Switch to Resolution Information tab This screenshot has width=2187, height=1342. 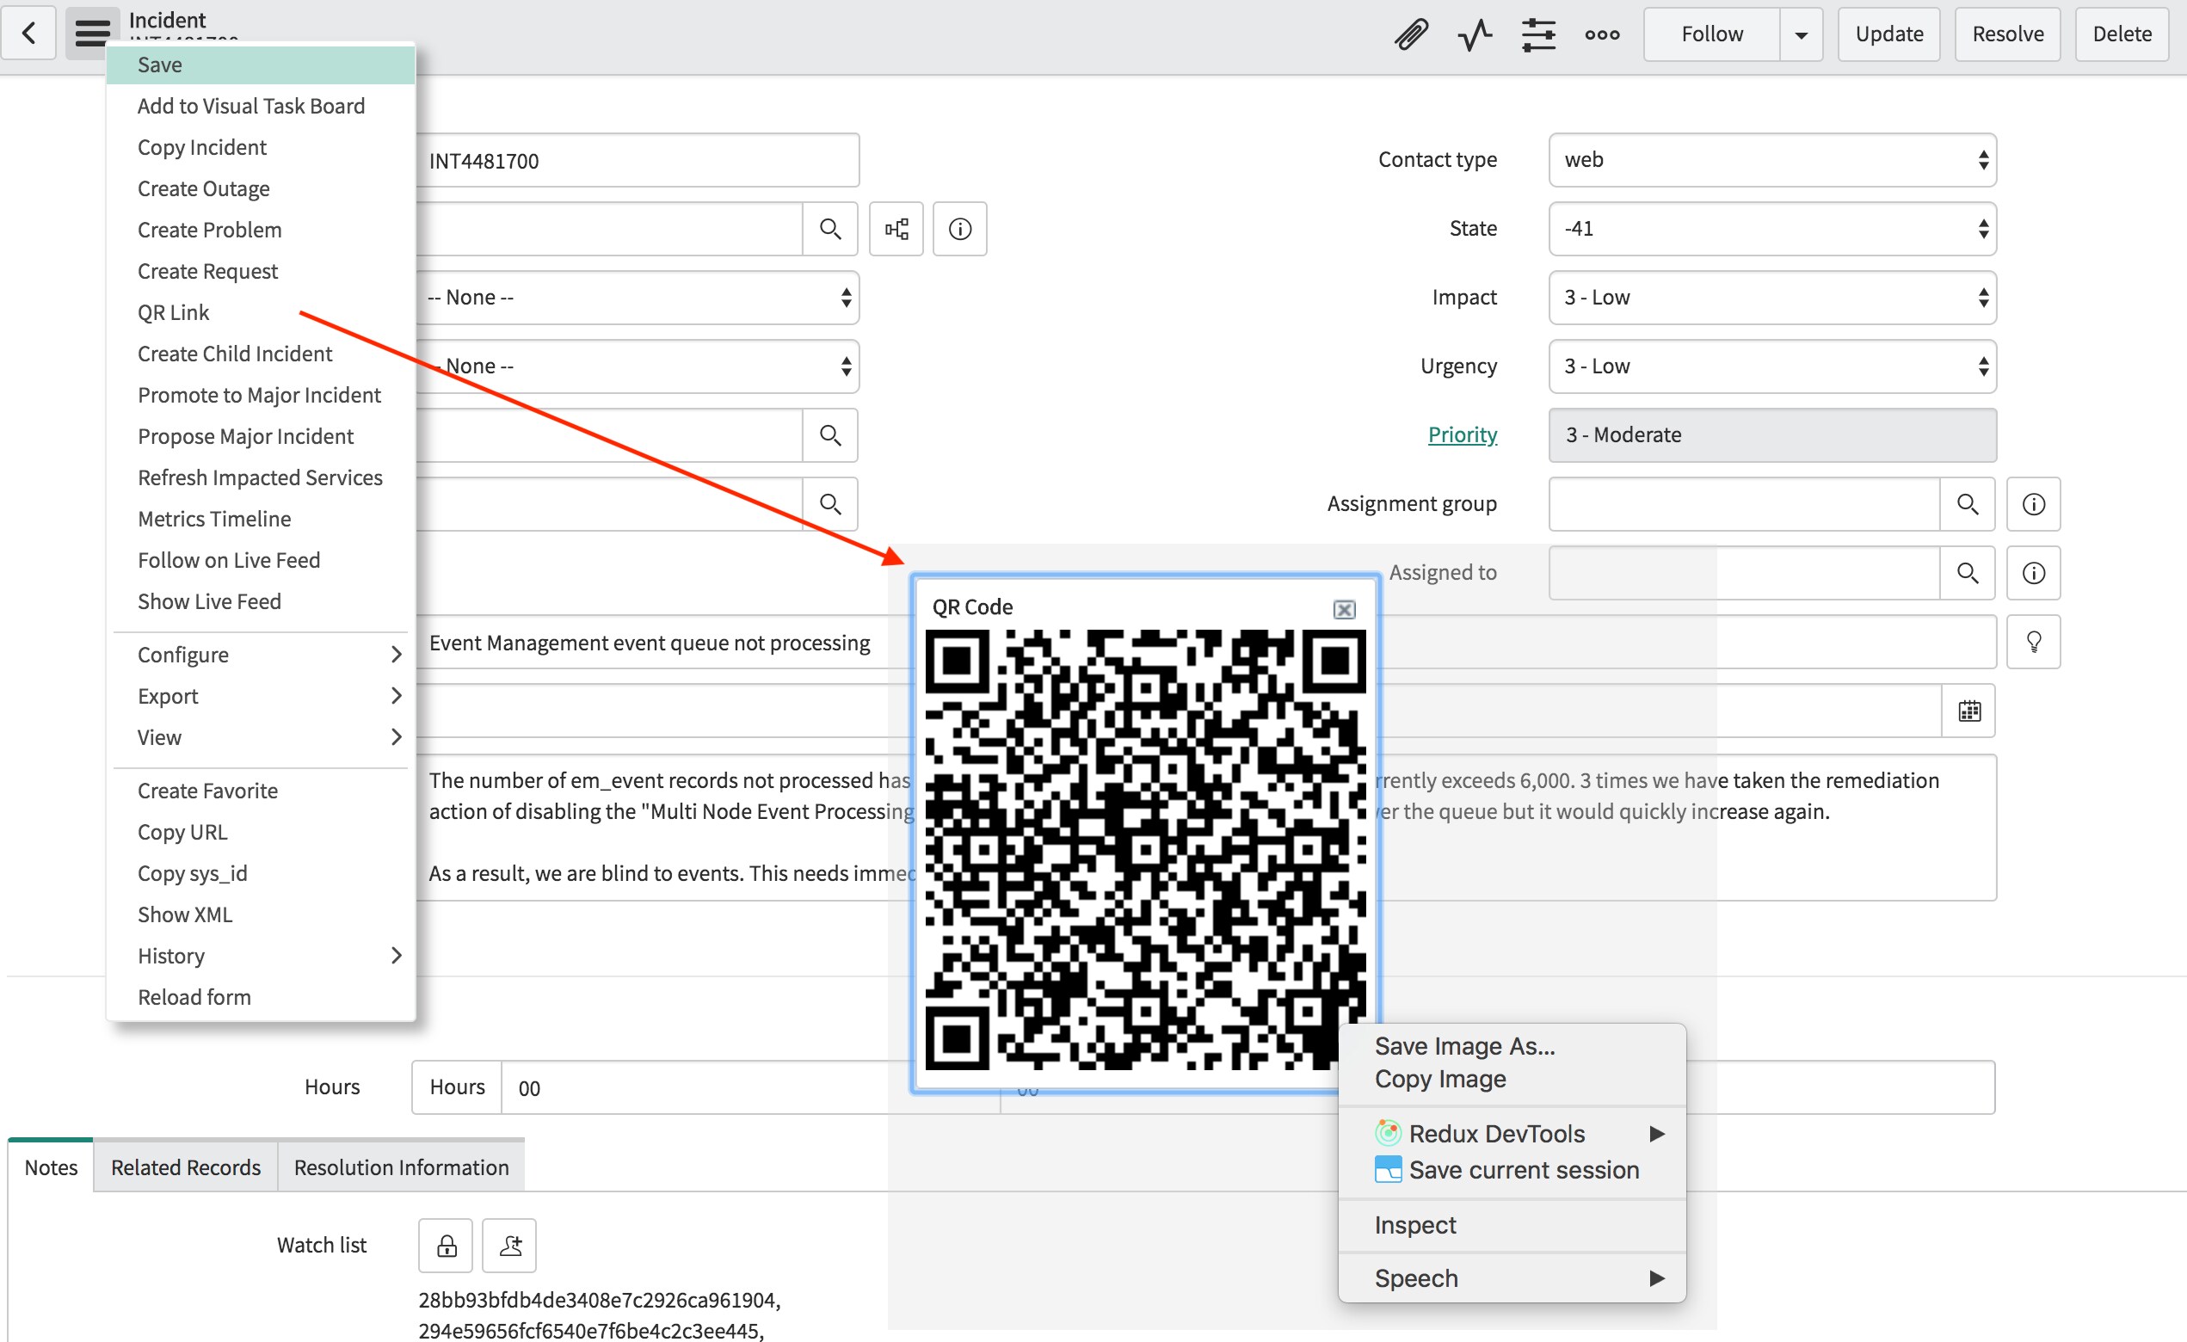(x=401, y=1167)
